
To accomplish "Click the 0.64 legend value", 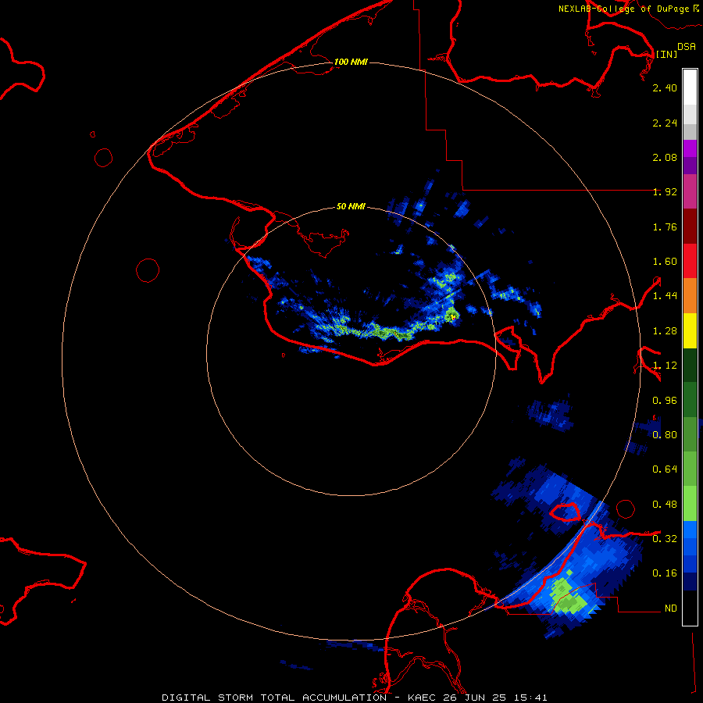I will tap(665, 469).
